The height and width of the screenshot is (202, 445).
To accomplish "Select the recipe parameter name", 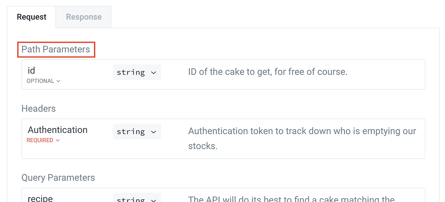I will click(40, 198).
